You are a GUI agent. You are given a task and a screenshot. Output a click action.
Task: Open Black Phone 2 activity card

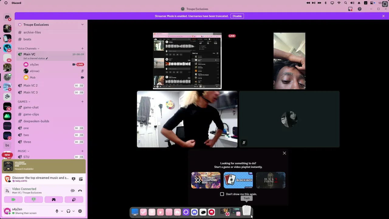[x=270, y=180]
